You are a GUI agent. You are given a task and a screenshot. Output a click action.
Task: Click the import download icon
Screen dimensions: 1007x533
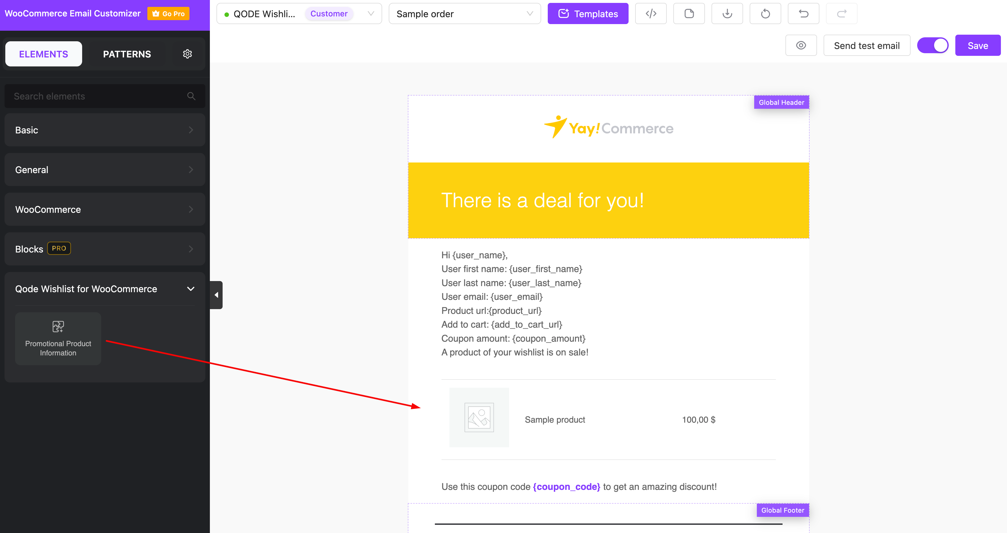pos(727,14)
